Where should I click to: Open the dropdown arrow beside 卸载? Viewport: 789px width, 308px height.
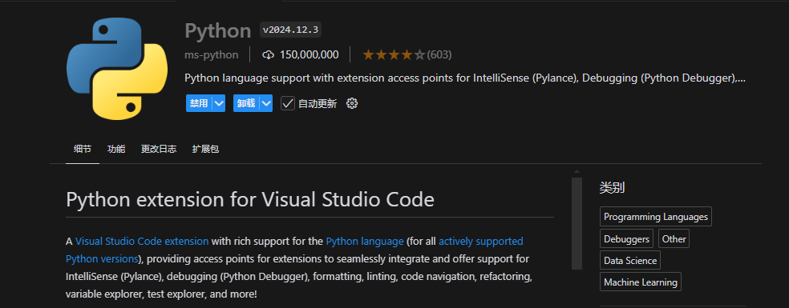266,103
